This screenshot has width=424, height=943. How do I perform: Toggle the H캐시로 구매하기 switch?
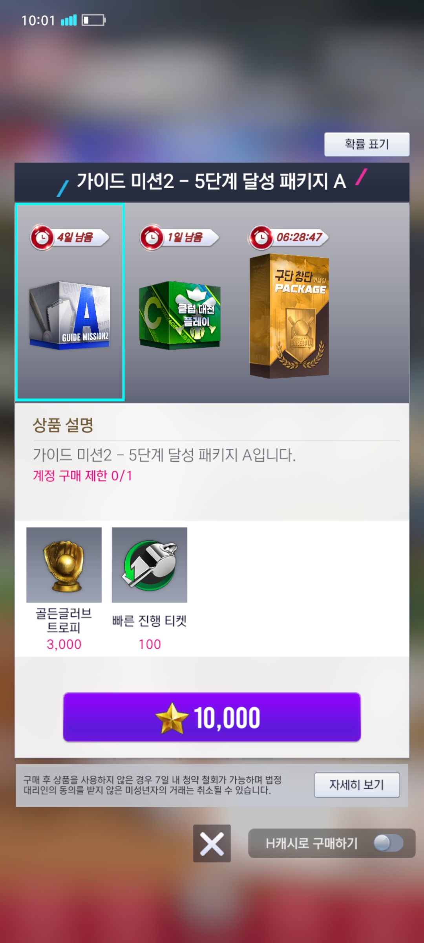click(388, 843)
